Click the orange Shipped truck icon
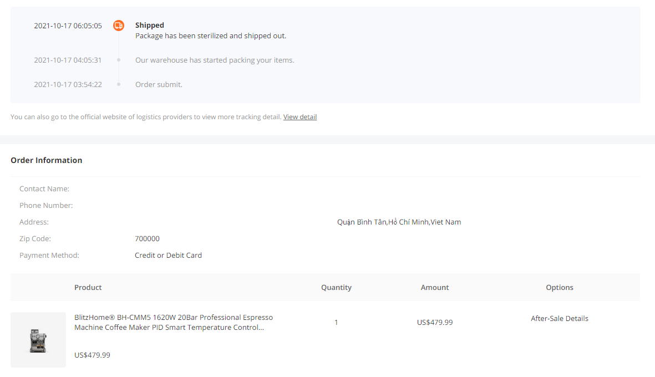 tap(119, 26)
